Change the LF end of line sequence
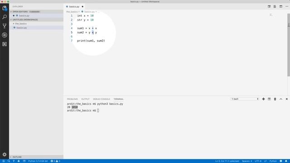The height and width of the screenshot is (163, 290). click(266, 161)
